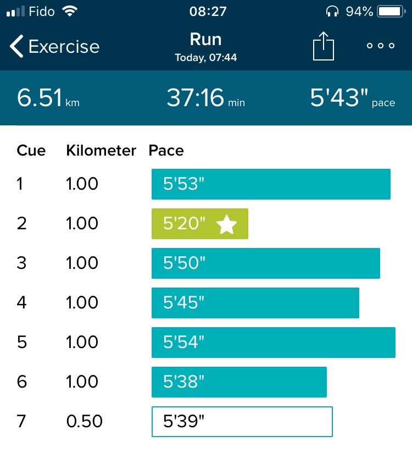Select the Pace column header
This screenshot has width=412, height=469.
(166, 151)
